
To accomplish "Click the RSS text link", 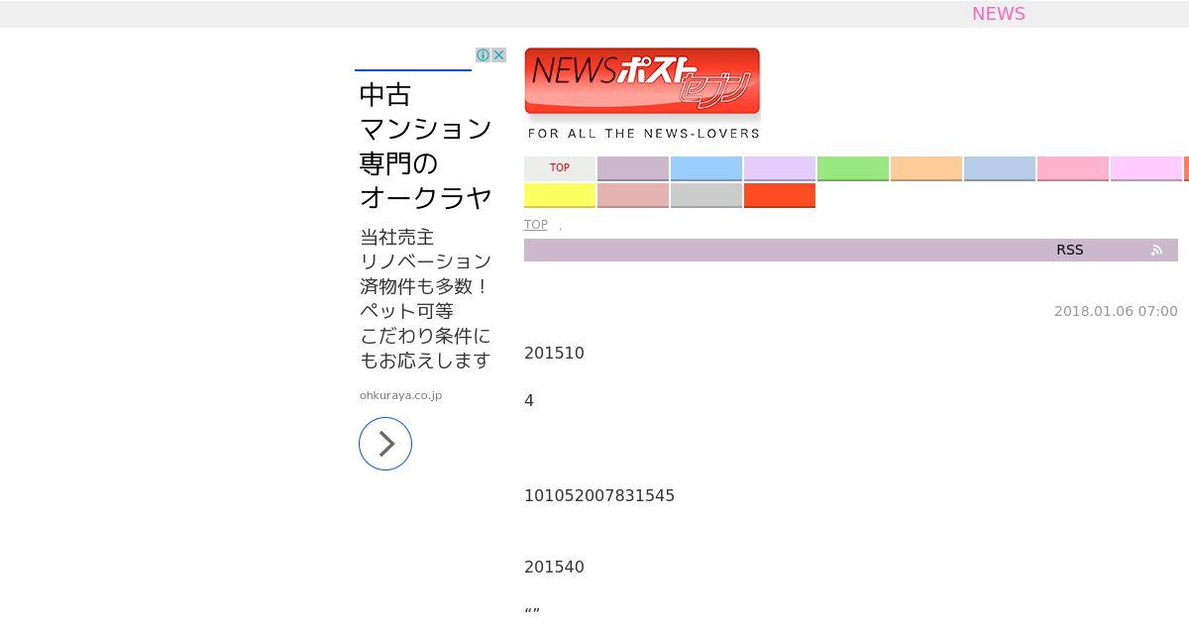I will coord(1070,250).
